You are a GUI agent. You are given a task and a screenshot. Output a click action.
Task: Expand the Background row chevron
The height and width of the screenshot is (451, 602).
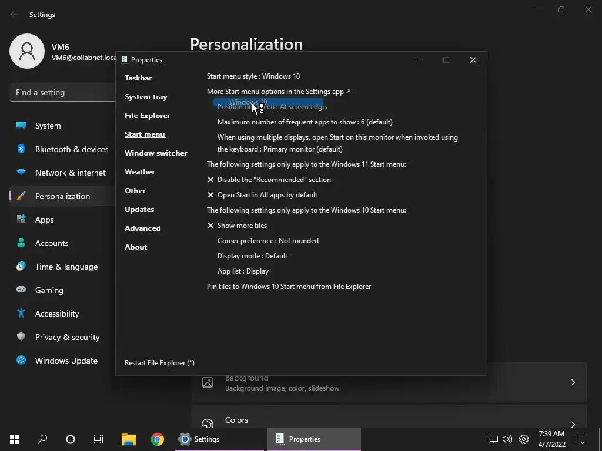coord(573,382)
